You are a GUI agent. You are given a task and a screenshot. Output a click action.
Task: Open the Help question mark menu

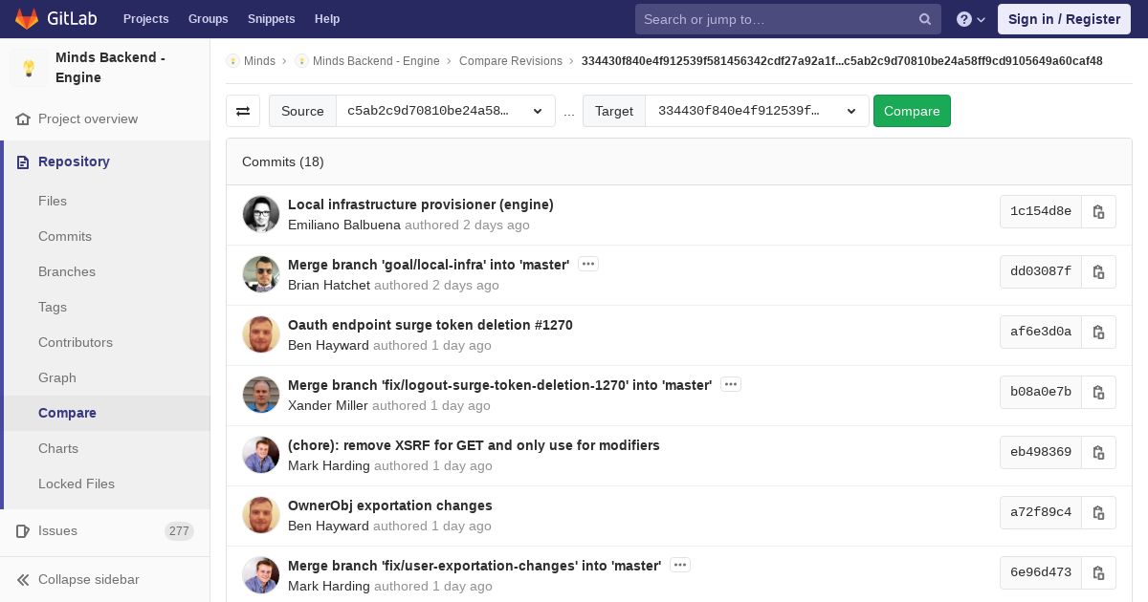(971, 19)
